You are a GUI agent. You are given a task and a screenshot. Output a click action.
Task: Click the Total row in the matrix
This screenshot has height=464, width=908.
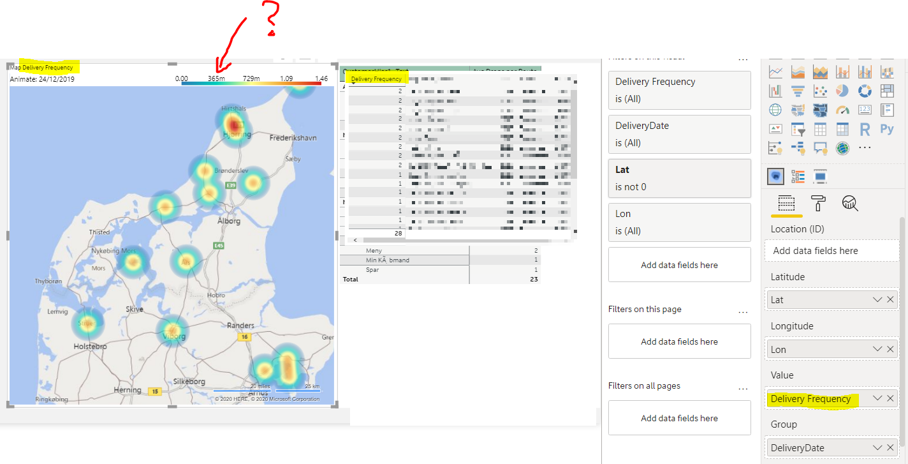pos(440,279)
